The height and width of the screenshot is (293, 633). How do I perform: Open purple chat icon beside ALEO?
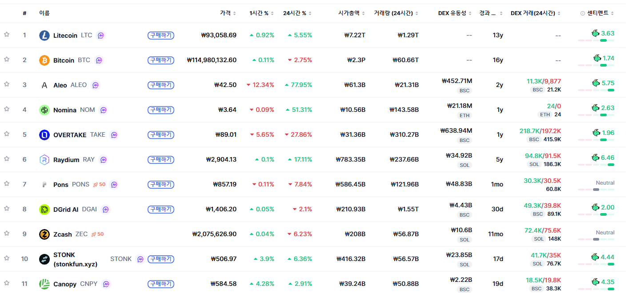point(95,85)
